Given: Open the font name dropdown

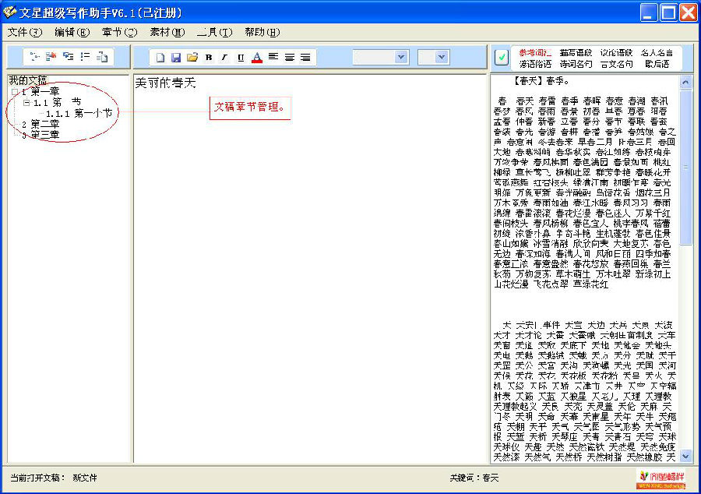Looking at the screenshot, I should tap(401, 57).
